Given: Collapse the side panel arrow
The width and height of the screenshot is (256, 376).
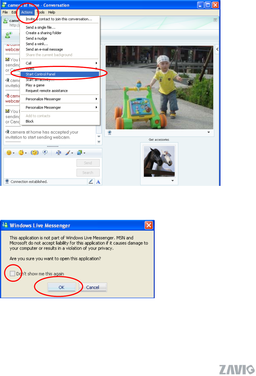Looking at the screenshot, I should [217, 49].
